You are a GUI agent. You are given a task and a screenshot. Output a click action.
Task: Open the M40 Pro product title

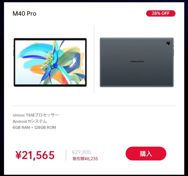coord(24,14)
